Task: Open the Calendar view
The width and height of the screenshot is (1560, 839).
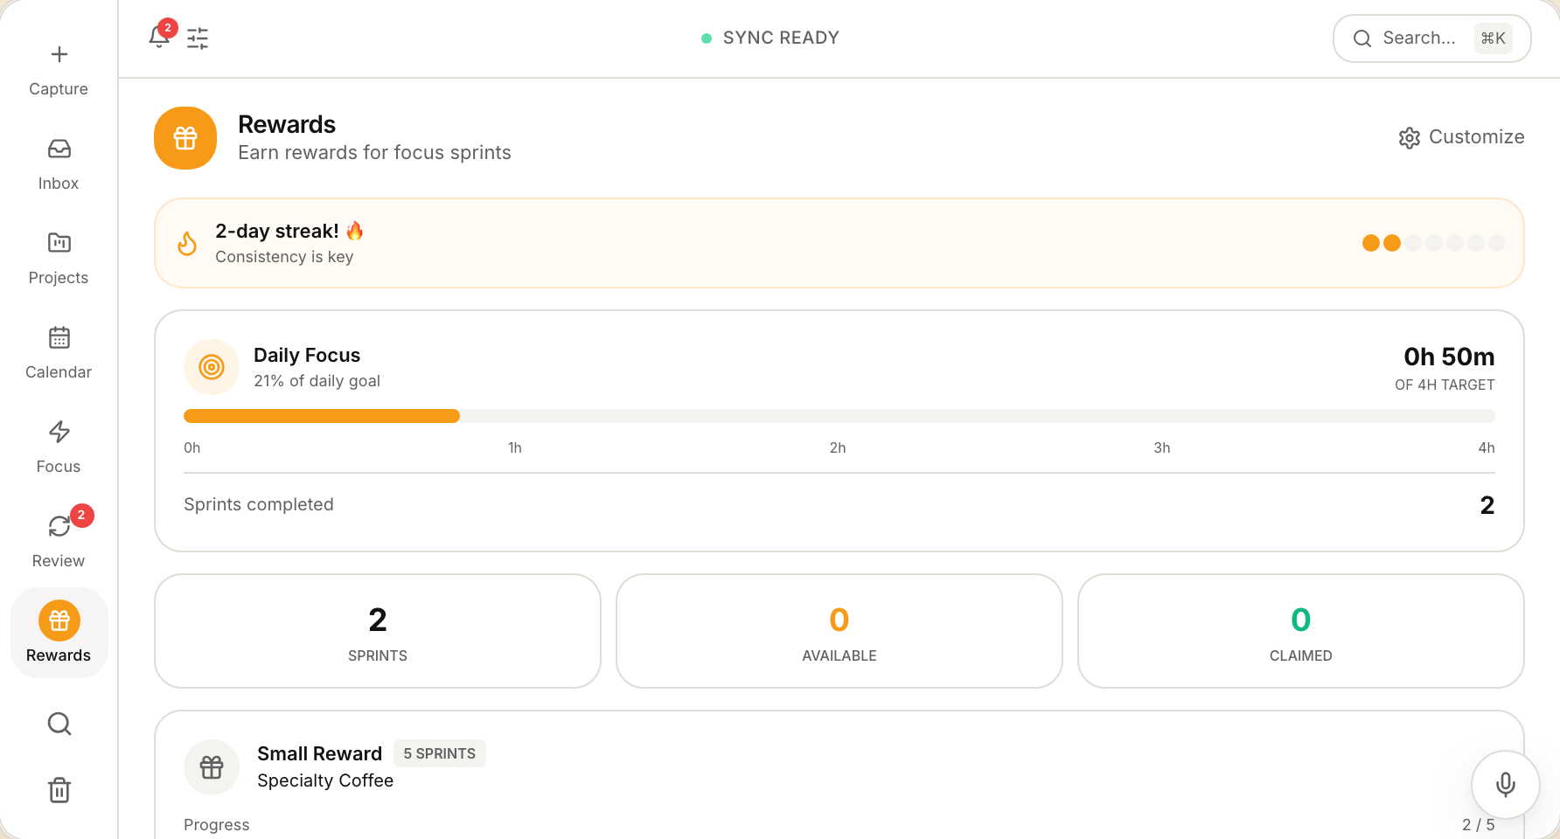Action: 59,352
